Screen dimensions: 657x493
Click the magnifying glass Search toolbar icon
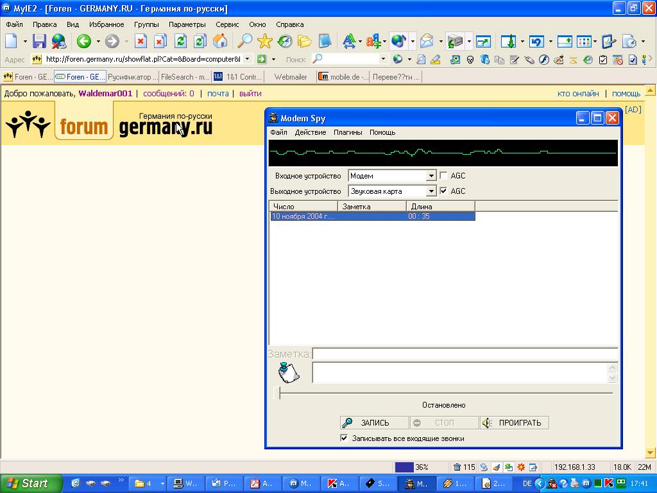pyautogui.click(x=244, y=41)
